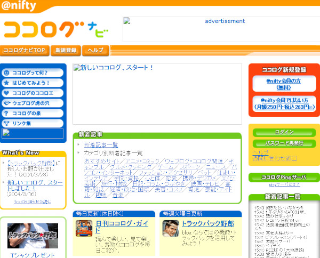This screenshot has width=320, height=258.
Task: Click the 15:41 ピアノレッスン(パート4) entry
Action: pyautogui.click(x=281, y=237)
